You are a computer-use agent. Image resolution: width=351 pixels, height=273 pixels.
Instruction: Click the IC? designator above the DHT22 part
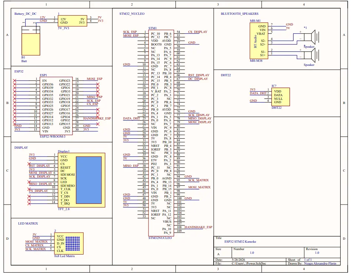274,86
